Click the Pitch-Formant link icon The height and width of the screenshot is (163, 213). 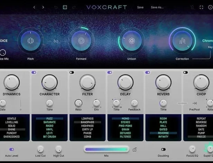point(56,41)
